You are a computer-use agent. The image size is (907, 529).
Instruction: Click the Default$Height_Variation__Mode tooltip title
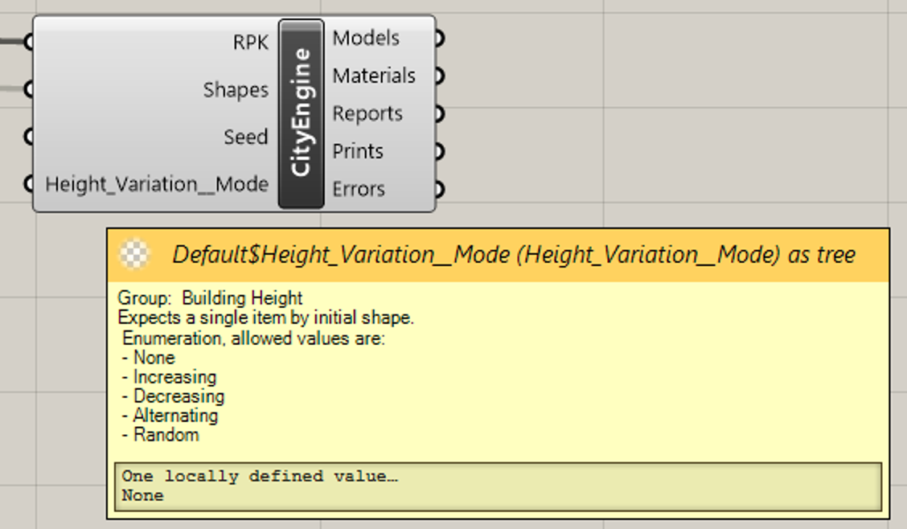[514, 255]
